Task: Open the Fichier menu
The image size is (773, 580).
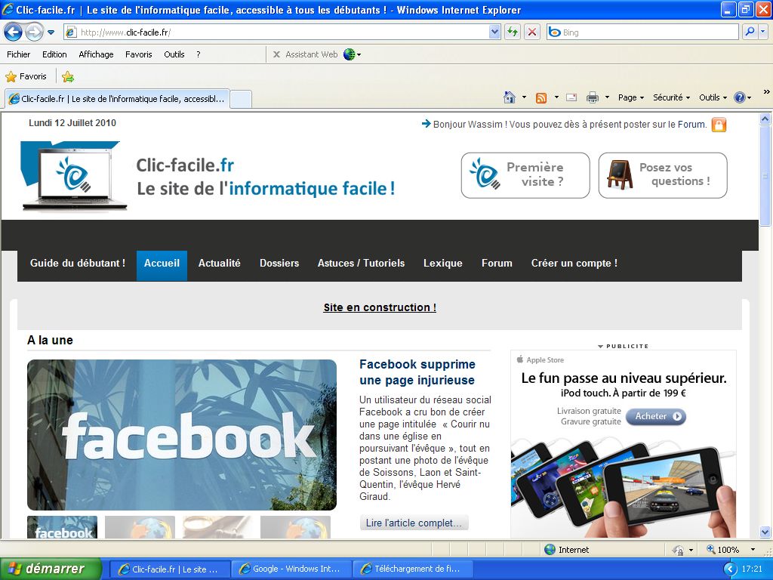Action: 18,54
